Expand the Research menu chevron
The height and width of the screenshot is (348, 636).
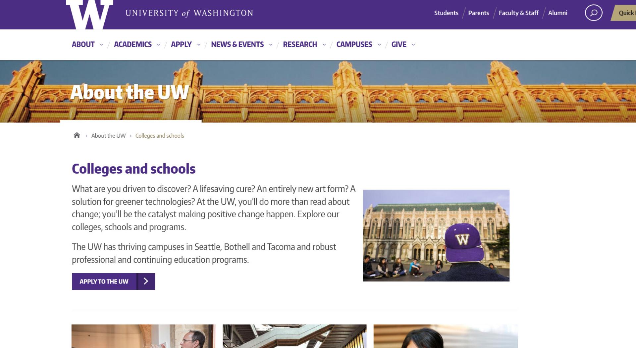324,45
